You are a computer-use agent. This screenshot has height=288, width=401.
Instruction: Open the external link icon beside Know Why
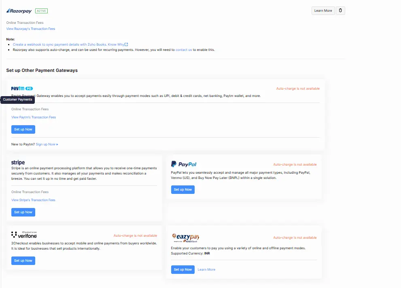(x=126, y=44)
